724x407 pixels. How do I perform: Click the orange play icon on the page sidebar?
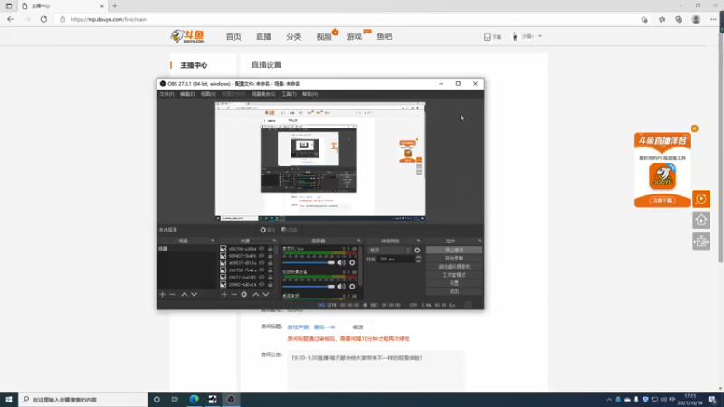click(701, 199)
